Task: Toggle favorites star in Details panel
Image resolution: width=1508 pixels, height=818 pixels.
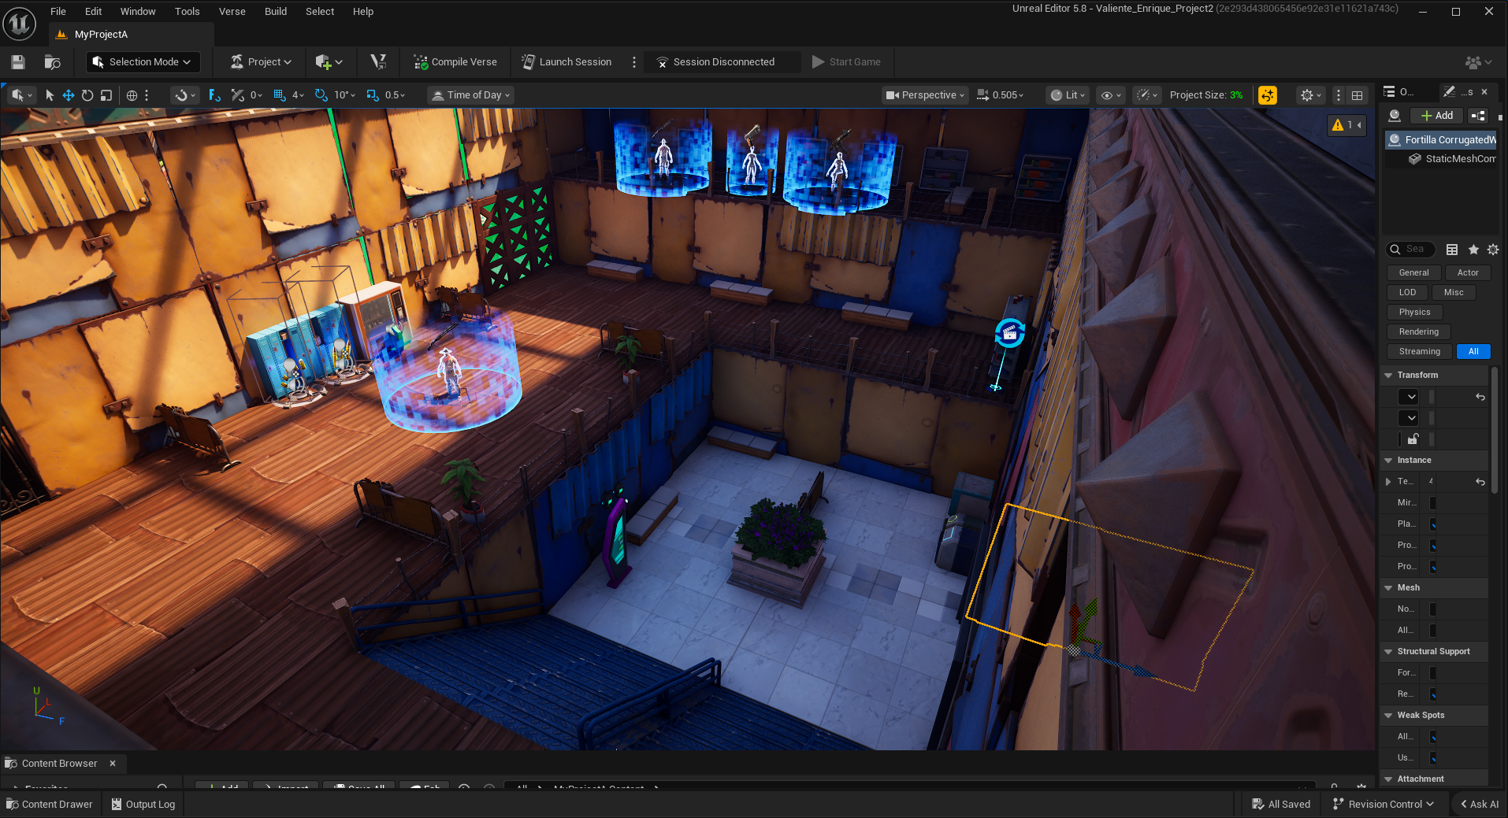Action: click(1473, 250)
